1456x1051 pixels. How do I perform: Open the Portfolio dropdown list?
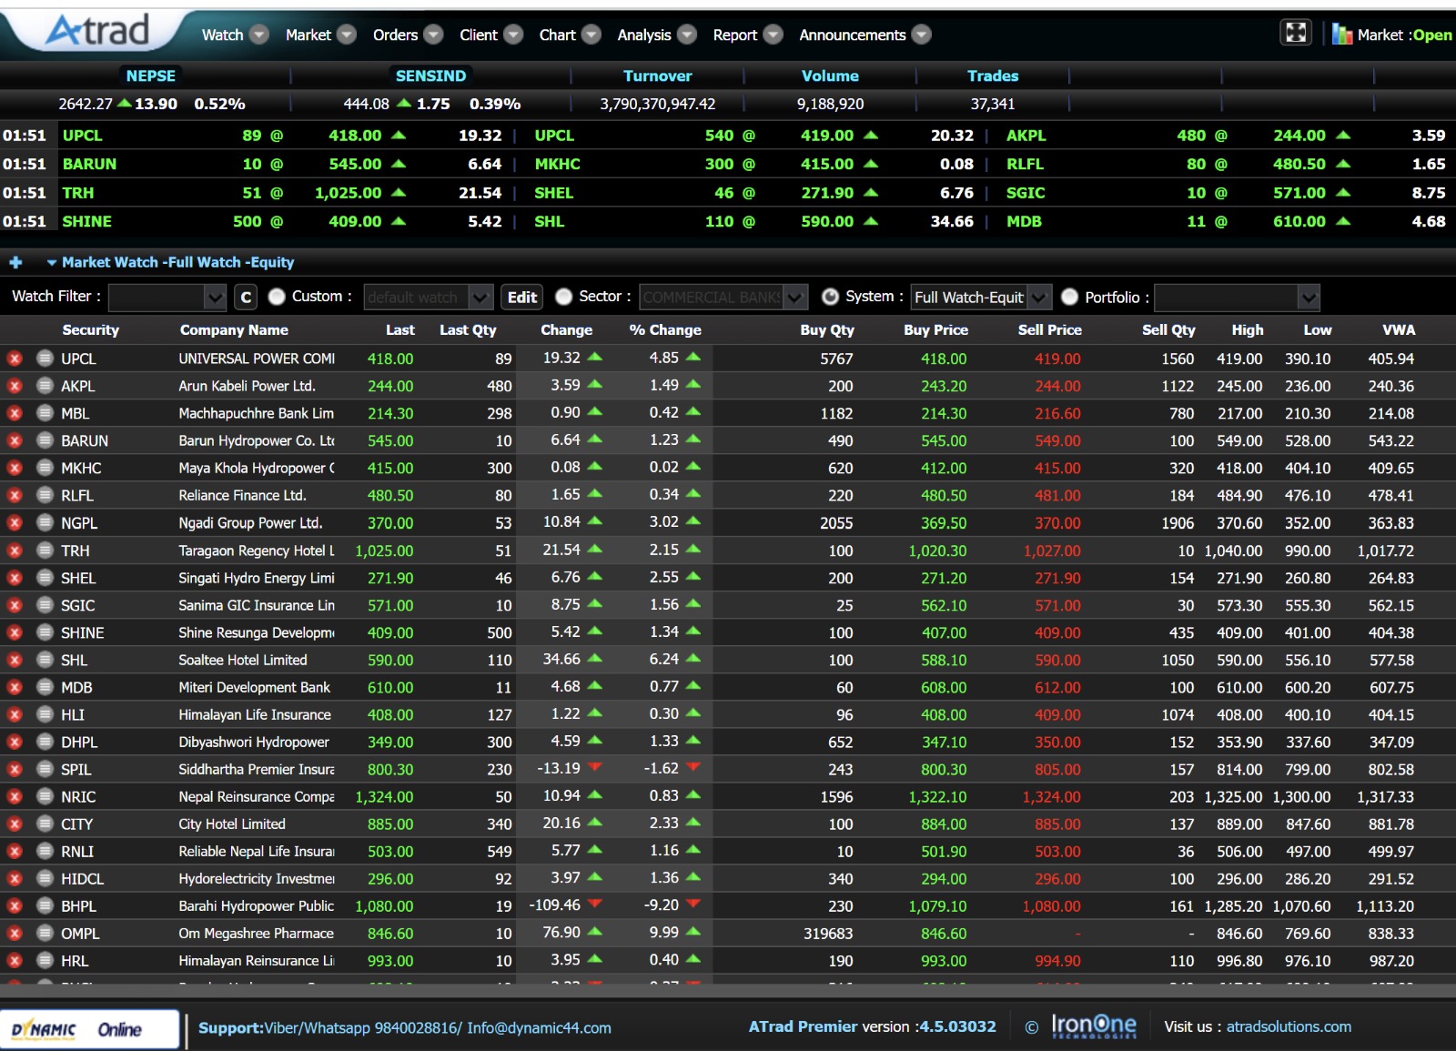[x=1308, y=298]
